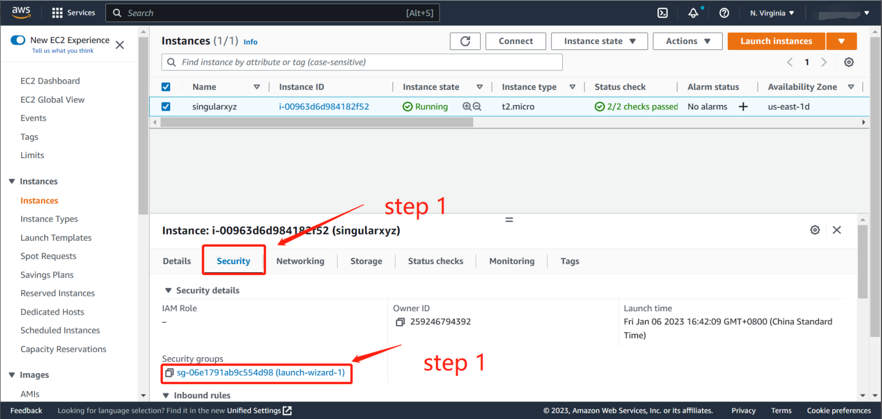
Task: Open the help question mark icon
Action: [724, 13]
